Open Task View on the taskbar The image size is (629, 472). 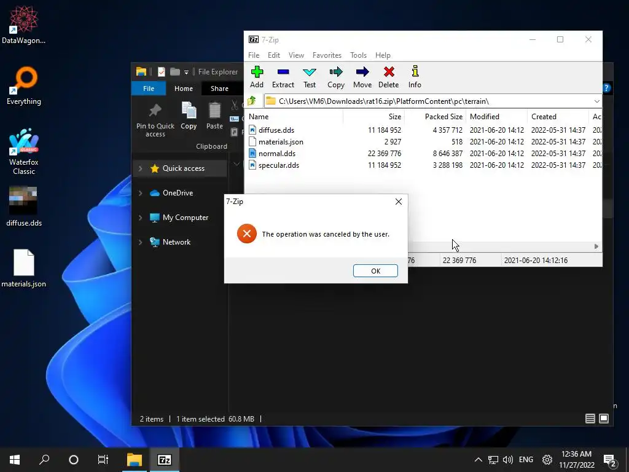(103, 460)
